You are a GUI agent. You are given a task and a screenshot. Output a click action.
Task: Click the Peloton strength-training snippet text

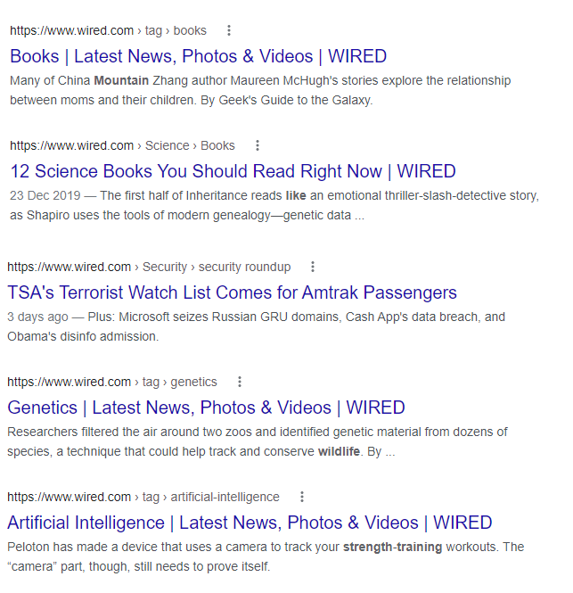point(266,556)
